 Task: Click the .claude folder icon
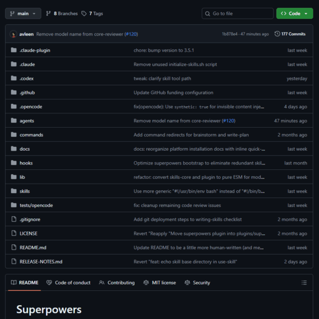coord(14,64)
